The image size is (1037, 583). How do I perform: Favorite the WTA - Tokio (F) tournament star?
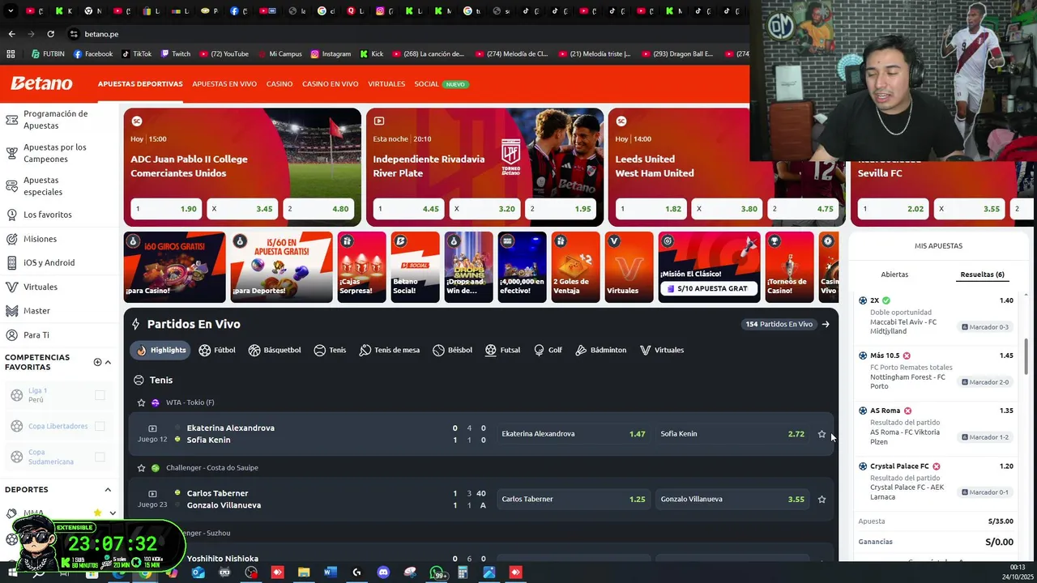pos(141,402)
